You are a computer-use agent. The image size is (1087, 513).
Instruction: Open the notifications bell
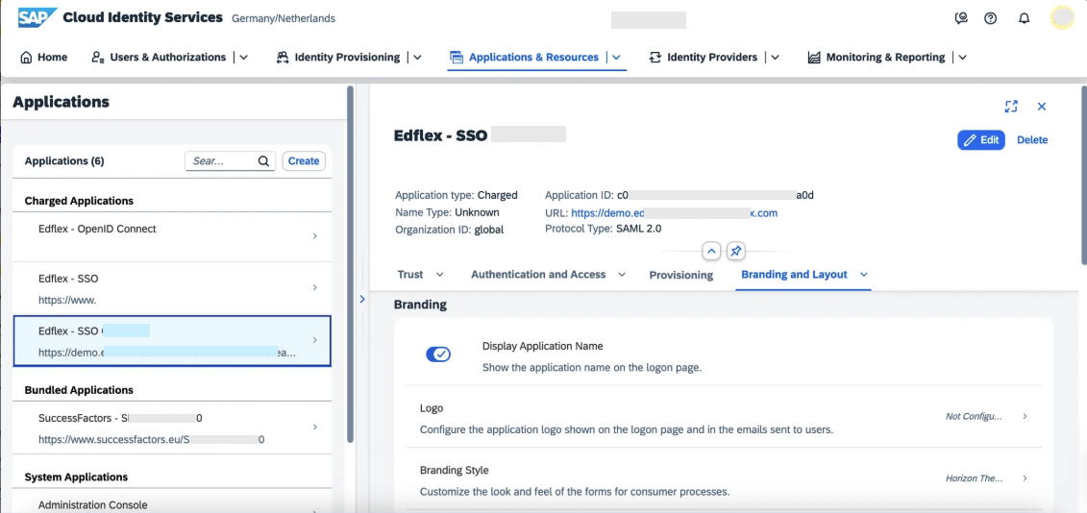coord(1024,18)
